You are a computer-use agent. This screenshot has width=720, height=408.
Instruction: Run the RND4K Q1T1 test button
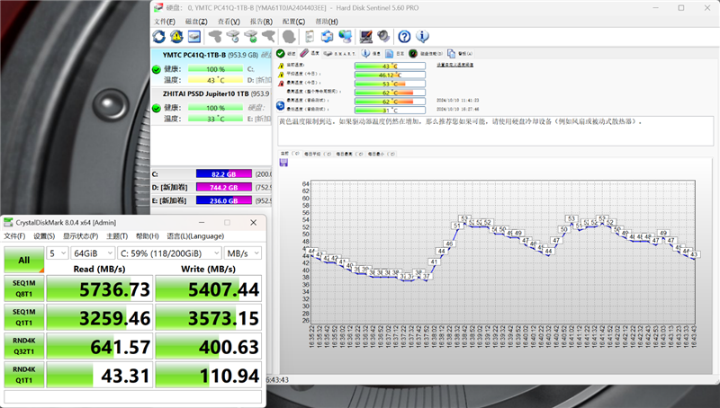click(24, 375)
